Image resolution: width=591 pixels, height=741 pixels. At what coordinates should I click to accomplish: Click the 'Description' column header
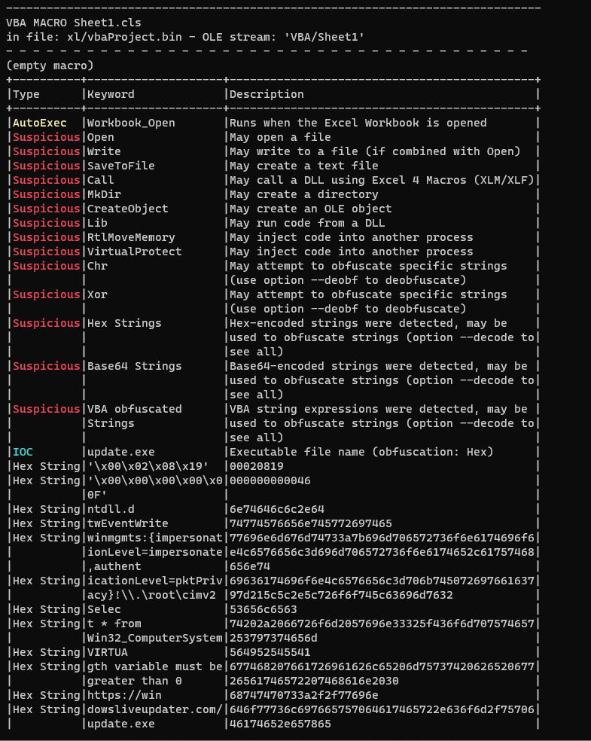click(x=267, y=94)
